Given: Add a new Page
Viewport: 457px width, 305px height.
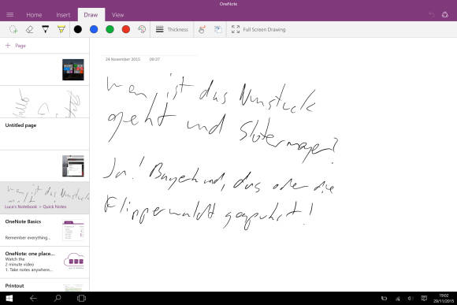Looking at the screenshot, I should pos(16,46).
